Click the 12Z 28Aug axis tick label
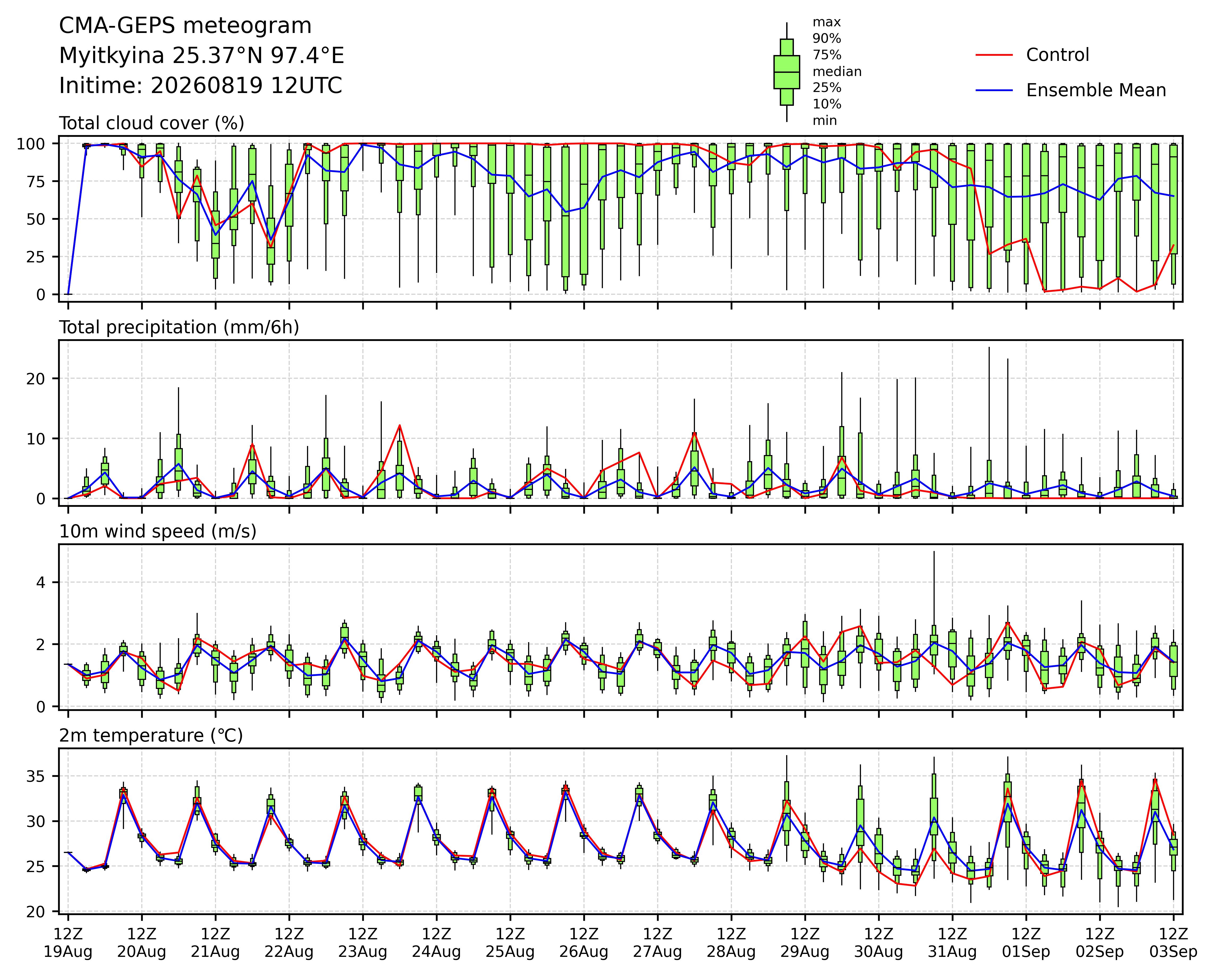 [x=731, y=943]
